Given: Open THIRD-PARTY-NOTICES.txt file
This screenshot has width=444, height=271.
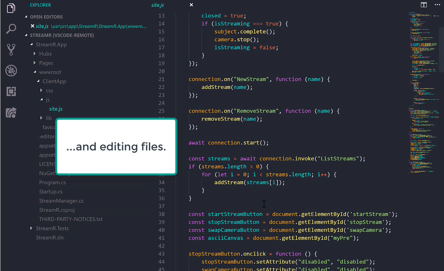Looking at the screenshot, I should coord(71,219).
